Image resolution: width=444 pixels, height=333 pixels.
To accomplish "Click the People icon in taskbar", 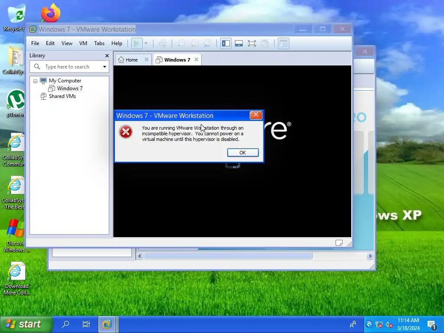I will tap(353, 324).
